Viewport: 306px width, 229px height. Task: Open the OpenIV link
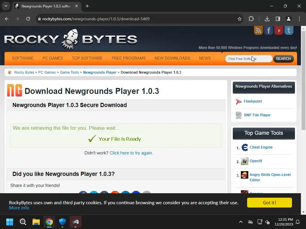click(x=256, y=161)
